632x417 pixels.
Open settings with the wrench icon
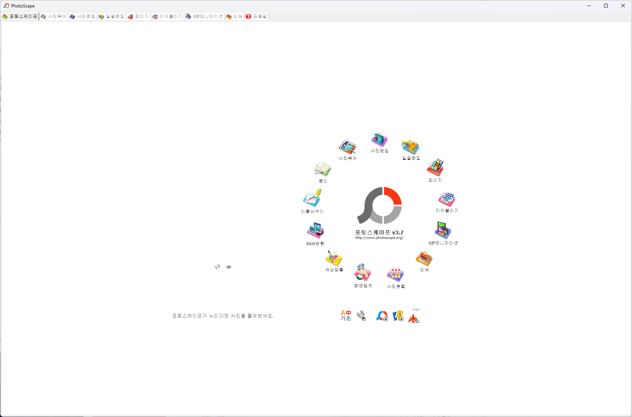click(361, 316)
